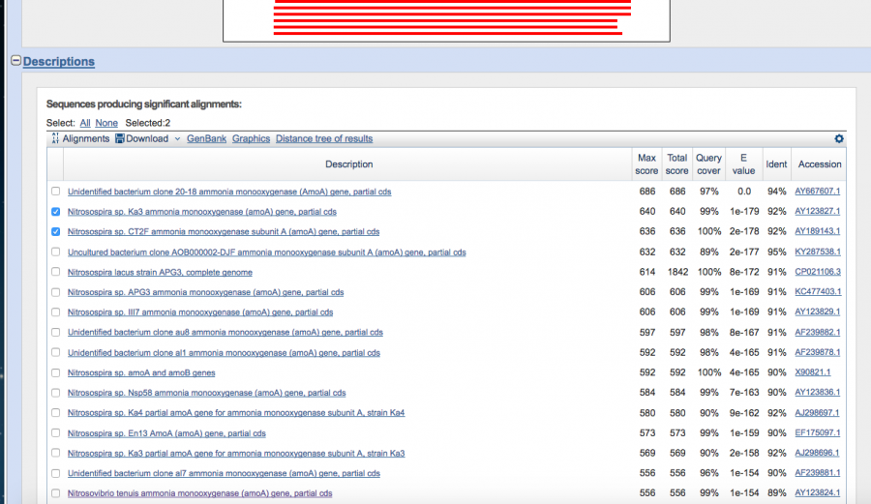This screenshot has width=871, height=504.
Task: Open Unidentified bacterium clone 20-18 description
Action: (x=229, y=192)
